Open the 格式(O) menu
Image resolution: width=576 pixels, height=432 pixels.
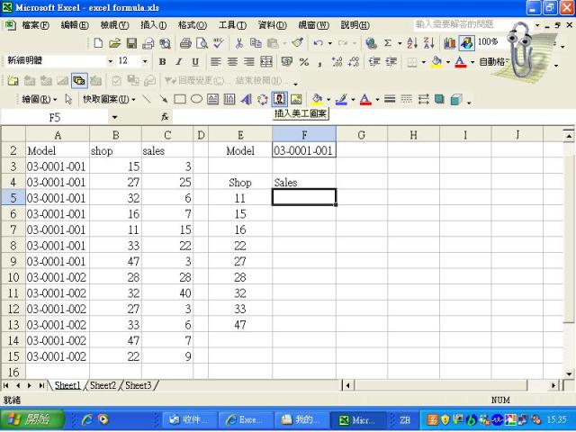point(192,24)
